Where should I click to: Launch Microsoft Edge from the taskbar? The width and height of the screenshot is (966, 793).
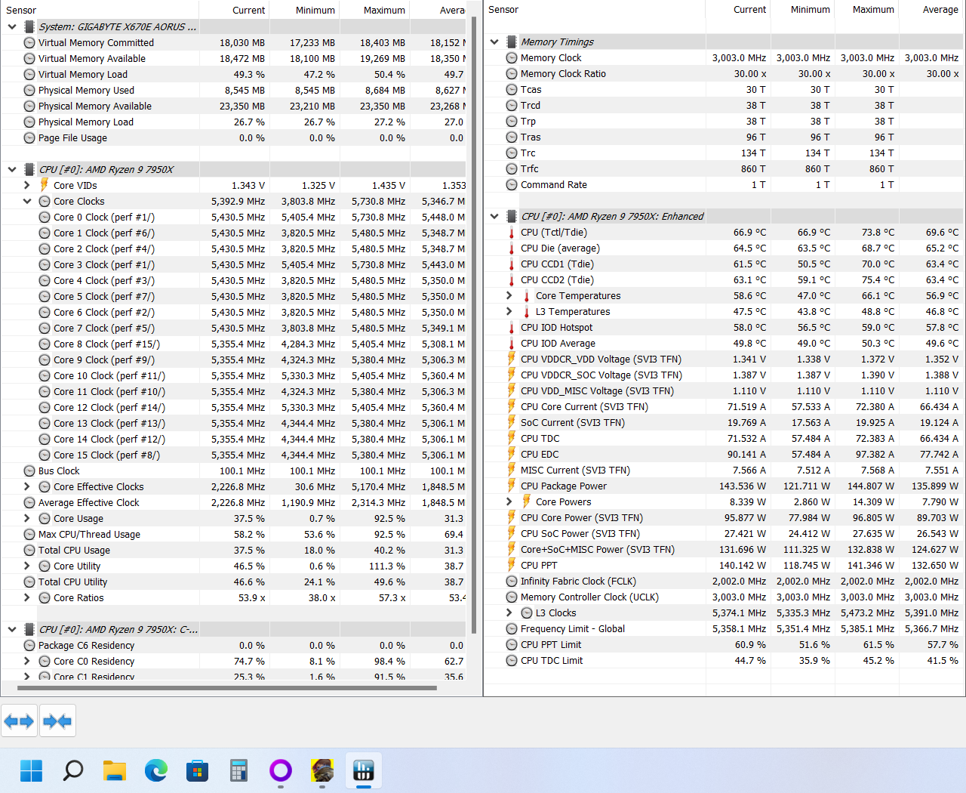point(156,771)
